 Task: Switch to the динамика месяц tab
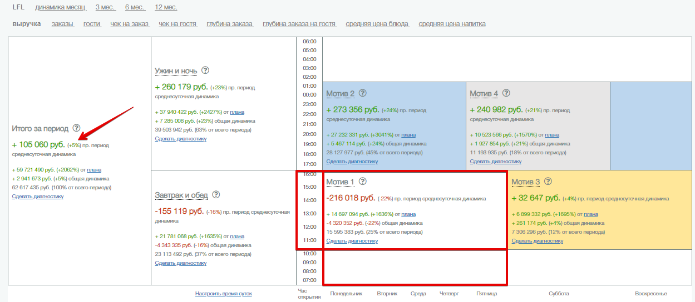point(60,7)
